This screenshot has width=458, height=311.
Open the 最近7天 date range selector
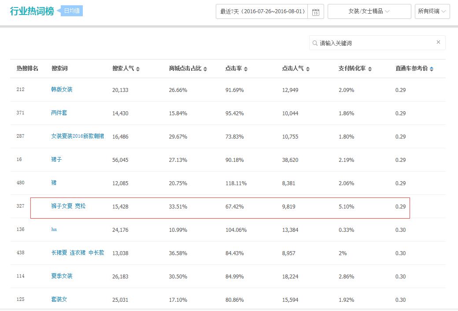point(262,11)
